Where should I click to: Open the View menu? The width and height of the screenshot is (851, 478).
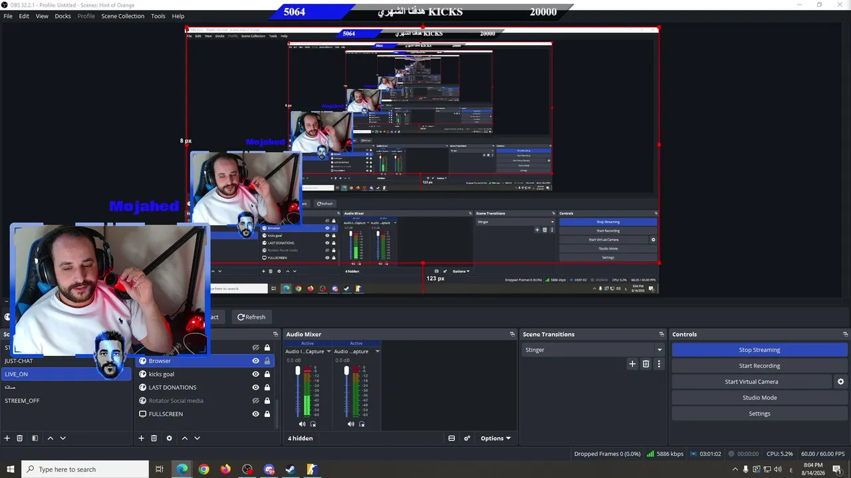(42, 16)
